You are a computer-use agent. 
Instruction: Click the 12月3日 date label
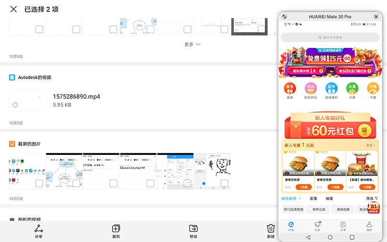coord(16,56)
